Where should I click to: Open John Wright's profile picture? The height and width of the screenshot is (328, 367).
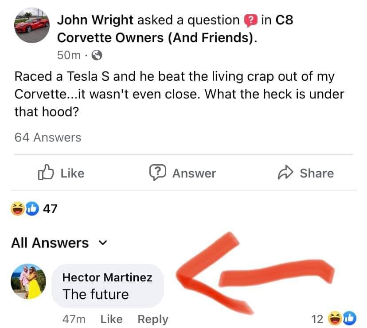[x=31, y=26]
